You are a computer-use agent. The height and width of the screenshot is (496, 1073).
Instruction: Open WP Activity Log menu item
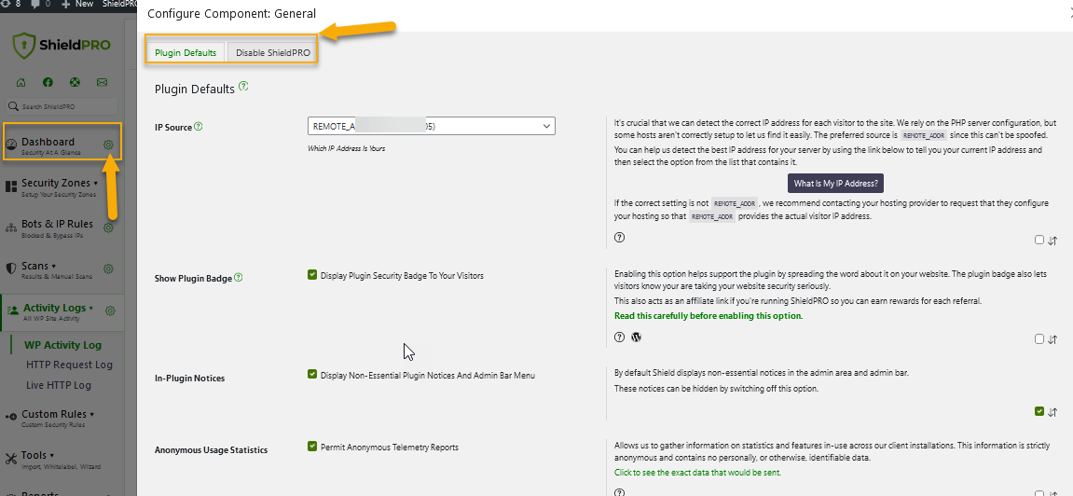coord(62,345)
